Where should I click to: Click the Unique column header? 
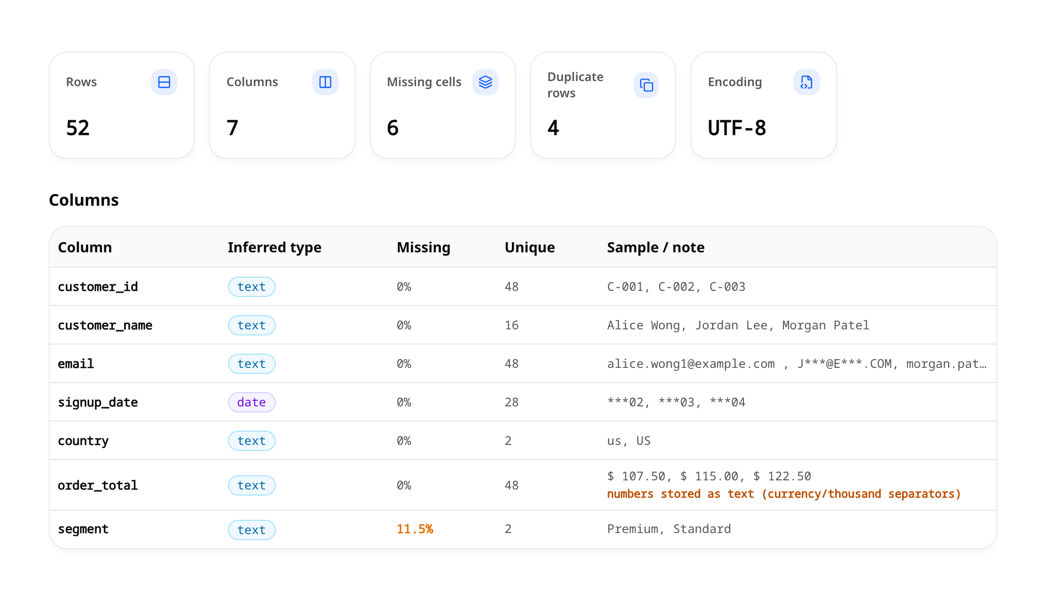click(x=530, y=247)
